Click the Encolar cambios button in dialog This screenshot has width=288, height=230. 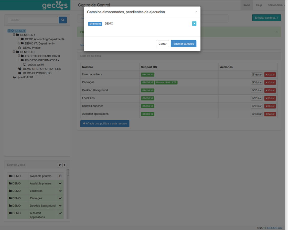point(183,43)
